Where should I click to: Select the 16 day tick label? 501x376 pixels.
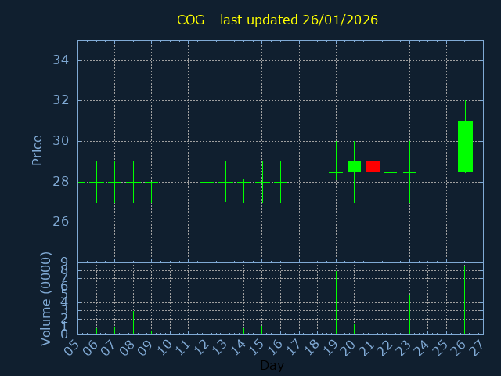pyautogui.click(x=276, y=346)
